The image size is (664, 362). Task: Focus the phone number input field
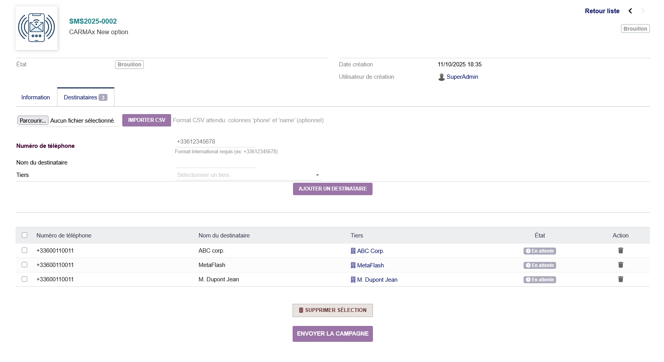pyautogui.click(x=215, y=142)
